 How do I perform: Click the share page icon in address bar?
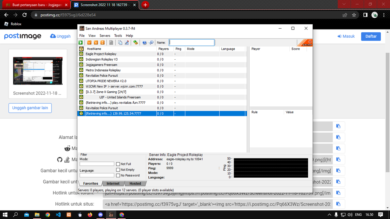(345, 15)
